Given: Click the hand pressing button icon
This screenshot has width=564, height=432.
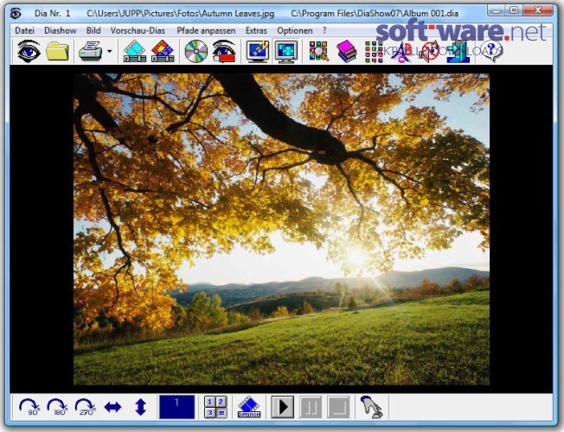Looking at the screenshot, I should pos(372,407).
